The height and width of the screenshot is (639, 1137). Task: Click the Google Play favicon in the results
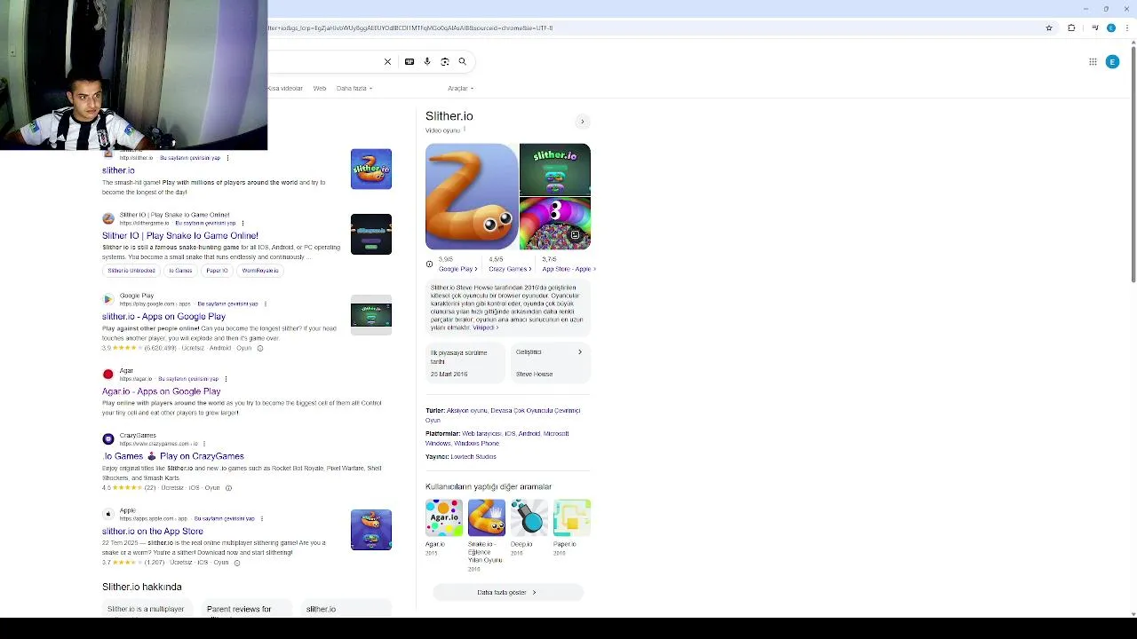point(108,299)
